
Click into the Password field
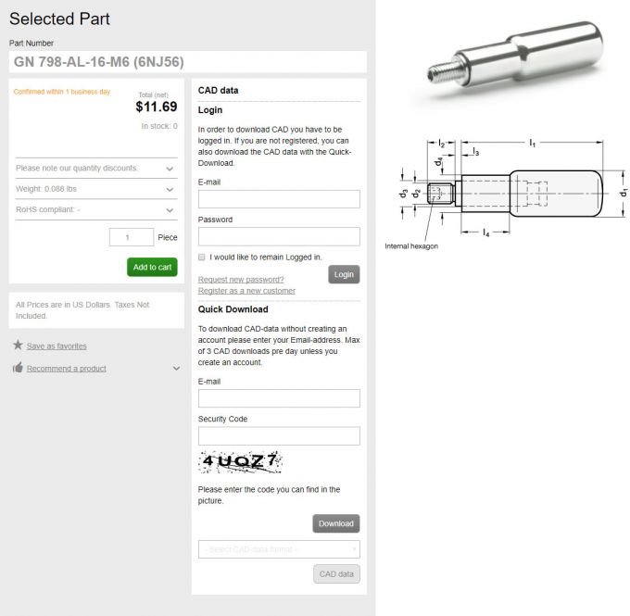[279, 236]
